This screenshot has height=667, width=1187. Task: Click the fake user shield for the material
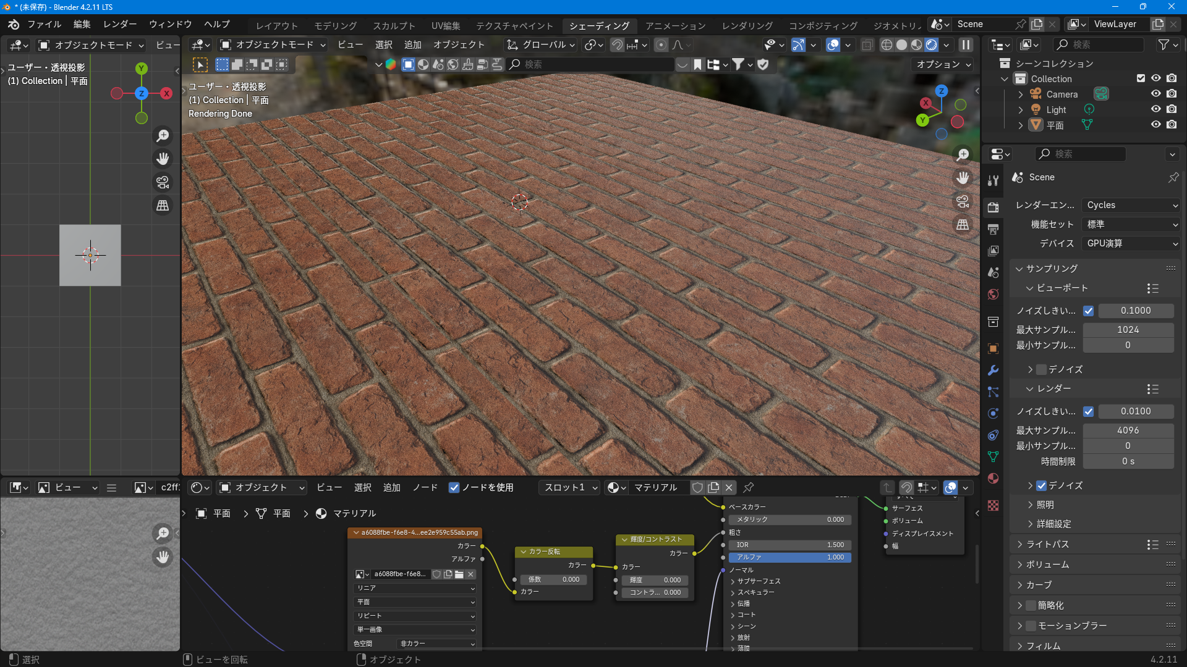tap(697, 487)
